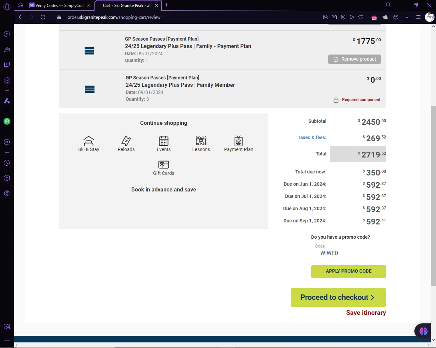Open the Opera main menu icon
436x348 pixels.
pyautogui.click(x=7, y=7)
